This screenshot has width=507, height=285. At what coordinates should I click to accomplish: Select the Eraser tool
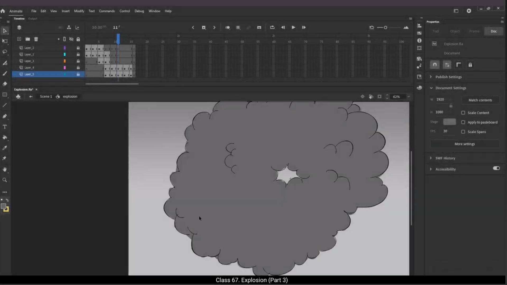click(x=5, y=84)
